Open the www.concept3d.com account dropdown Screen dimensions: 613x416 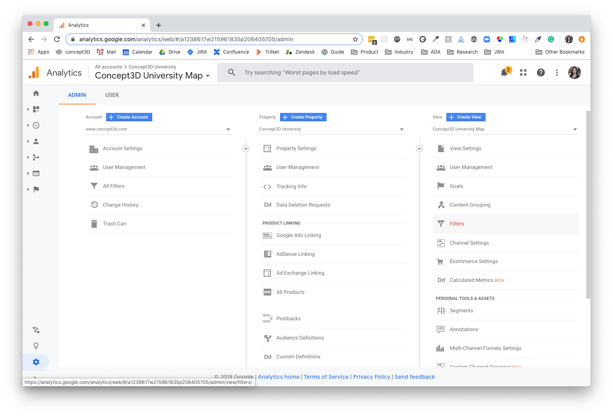point(159,129)
